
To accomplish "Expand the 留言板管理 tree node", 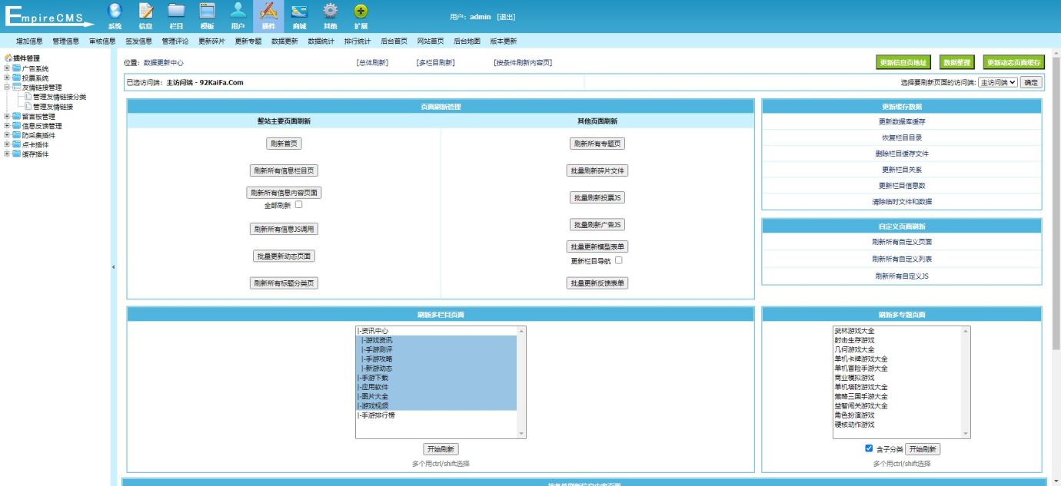I will [7, 117].
